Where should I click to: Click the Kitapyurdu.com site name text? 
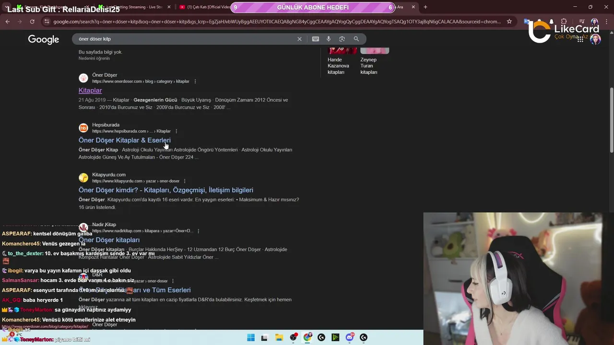(109, 175)
